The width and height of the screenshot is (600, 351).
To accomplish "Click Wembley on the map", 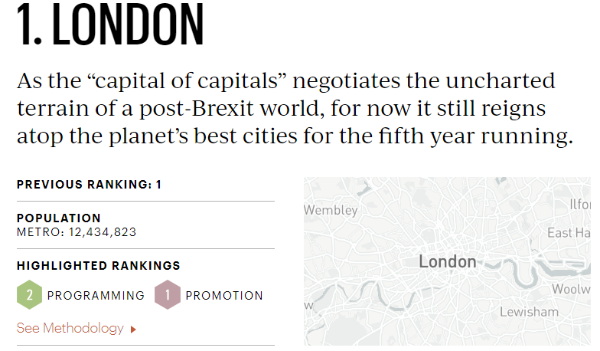I will [331, 210].
